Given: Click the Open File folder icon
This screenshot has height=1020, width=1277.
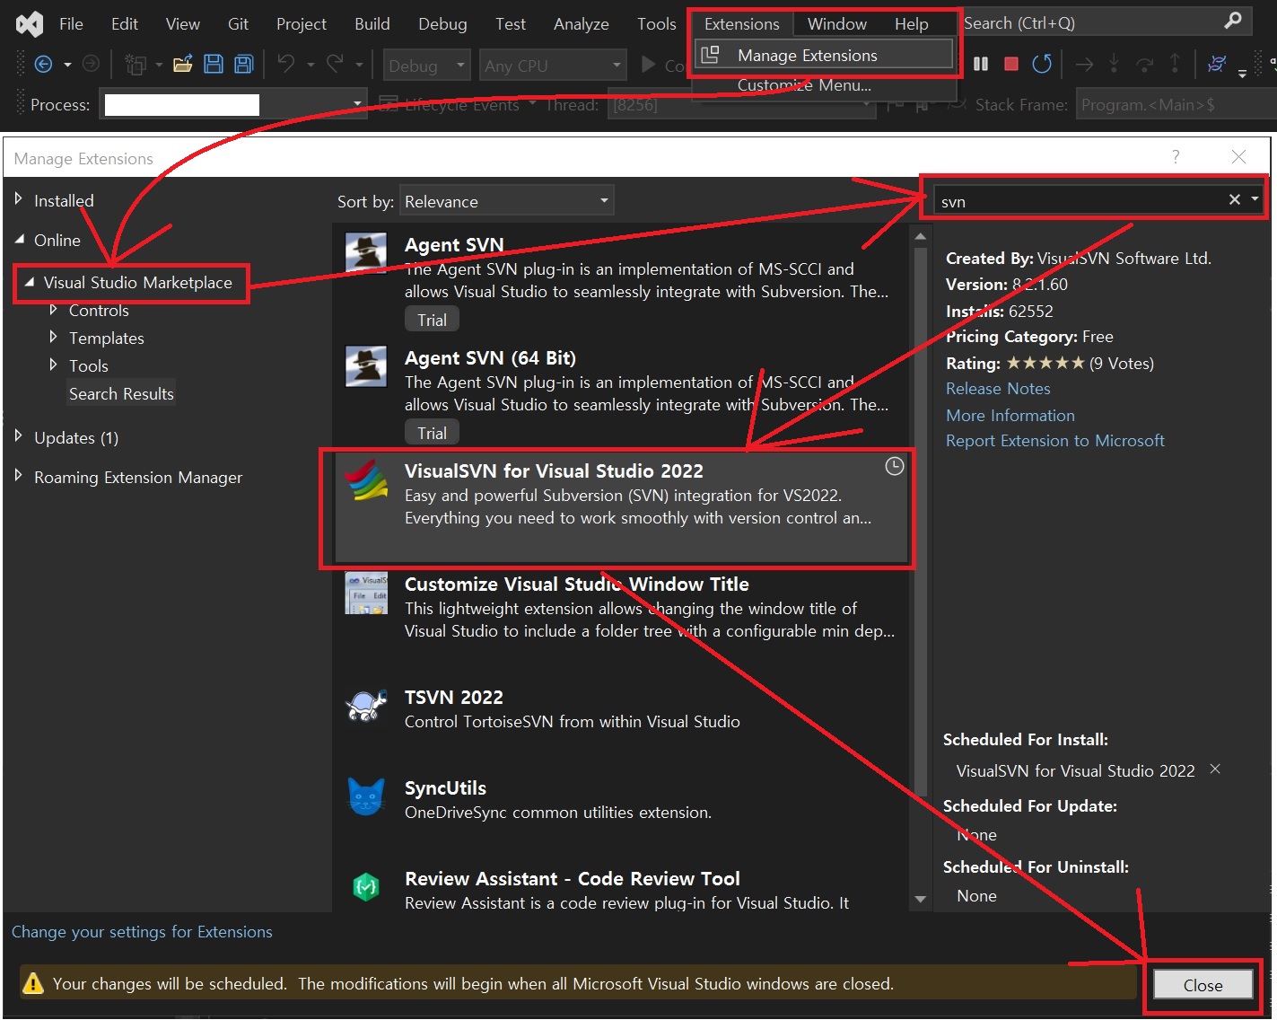Looking at the screenshot, I should tap(183, 65).
